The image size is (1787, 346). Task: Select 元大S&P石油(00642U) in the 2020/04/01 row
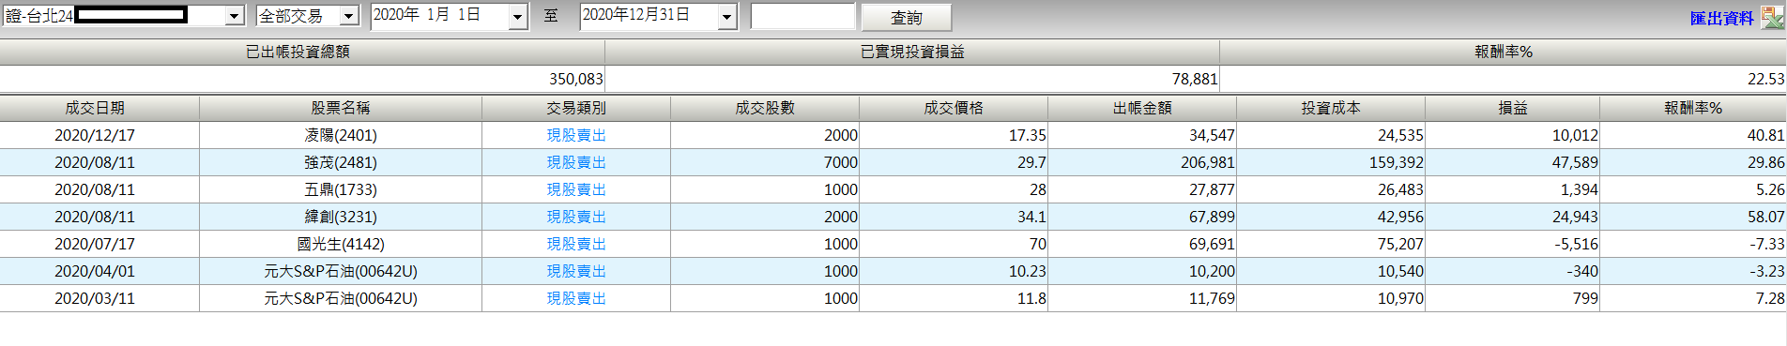[340, 271]
